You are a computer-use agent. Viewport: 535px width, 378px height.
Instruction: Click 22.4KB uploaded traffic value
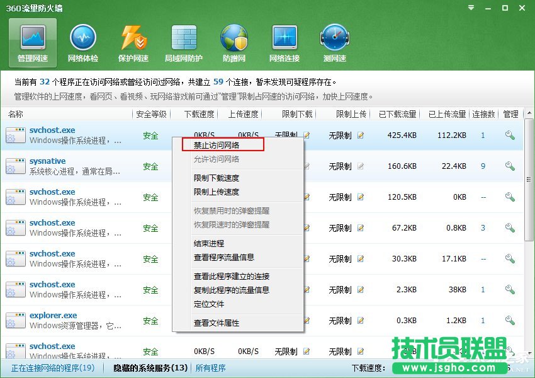(454, 166)
